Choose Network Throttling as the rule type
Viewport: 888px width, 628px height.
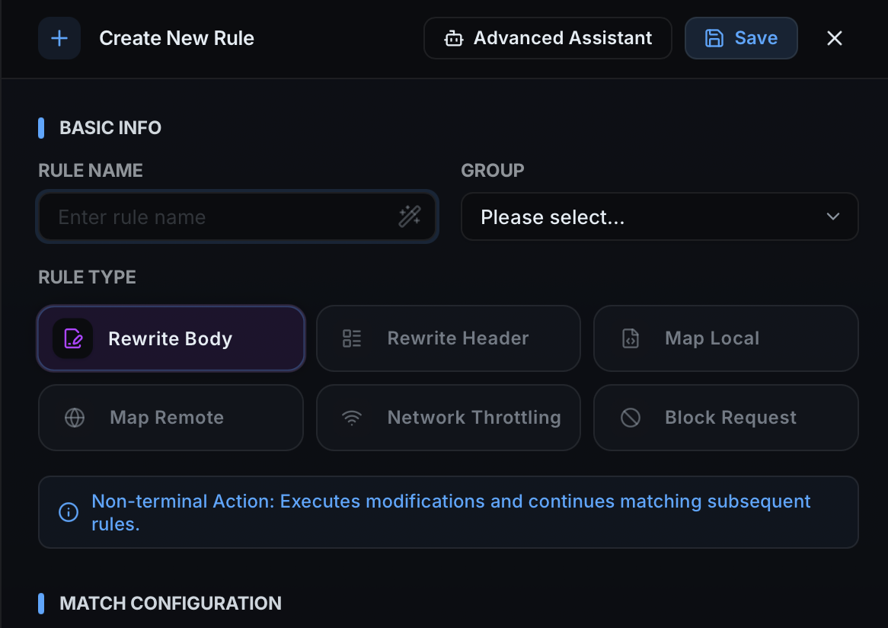click(x=448, y=417)
